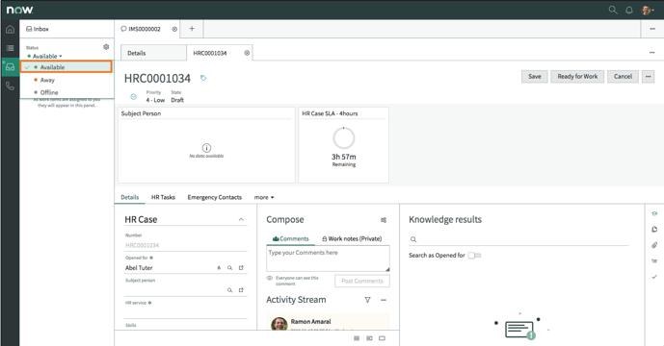Expand the 'more' tabs dropdown
The image size is (664, 346).
click(x=264, y=197)
